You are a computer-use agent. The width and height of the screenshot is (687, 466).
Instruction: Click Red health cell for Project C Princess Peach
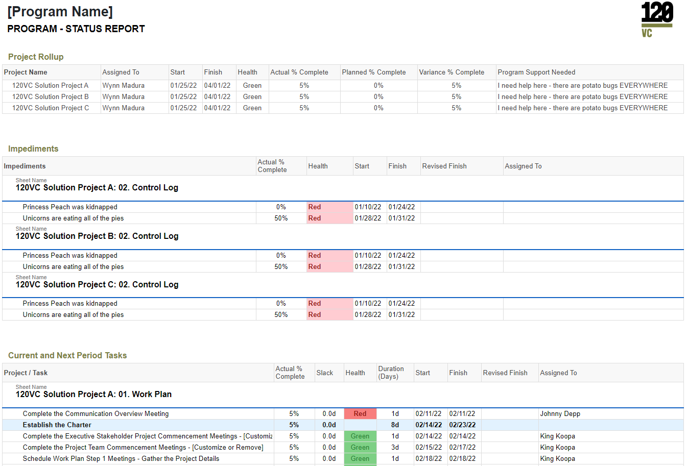pyautogui.click(x=330, y=304)
